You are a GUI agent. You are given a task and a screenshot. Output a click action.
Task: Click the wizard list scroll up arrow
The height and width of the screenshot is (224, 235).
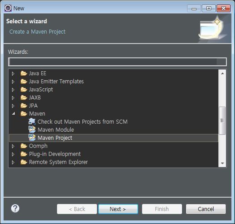222,73
